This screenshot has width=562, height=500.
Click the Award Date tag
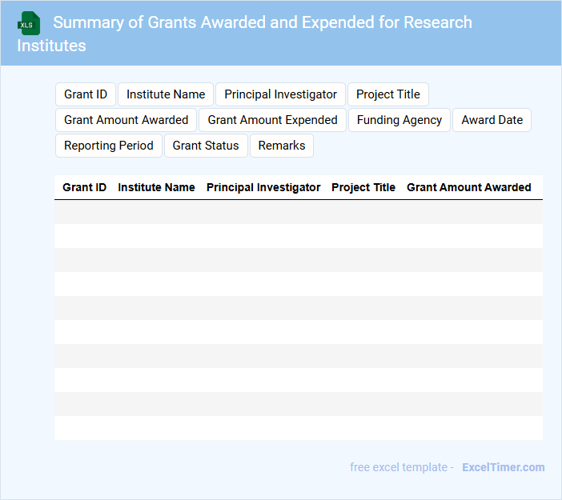[x=492, y=120]
